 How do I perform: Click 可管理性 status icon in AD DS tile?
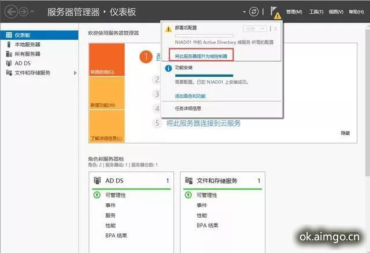click(97, 195)
